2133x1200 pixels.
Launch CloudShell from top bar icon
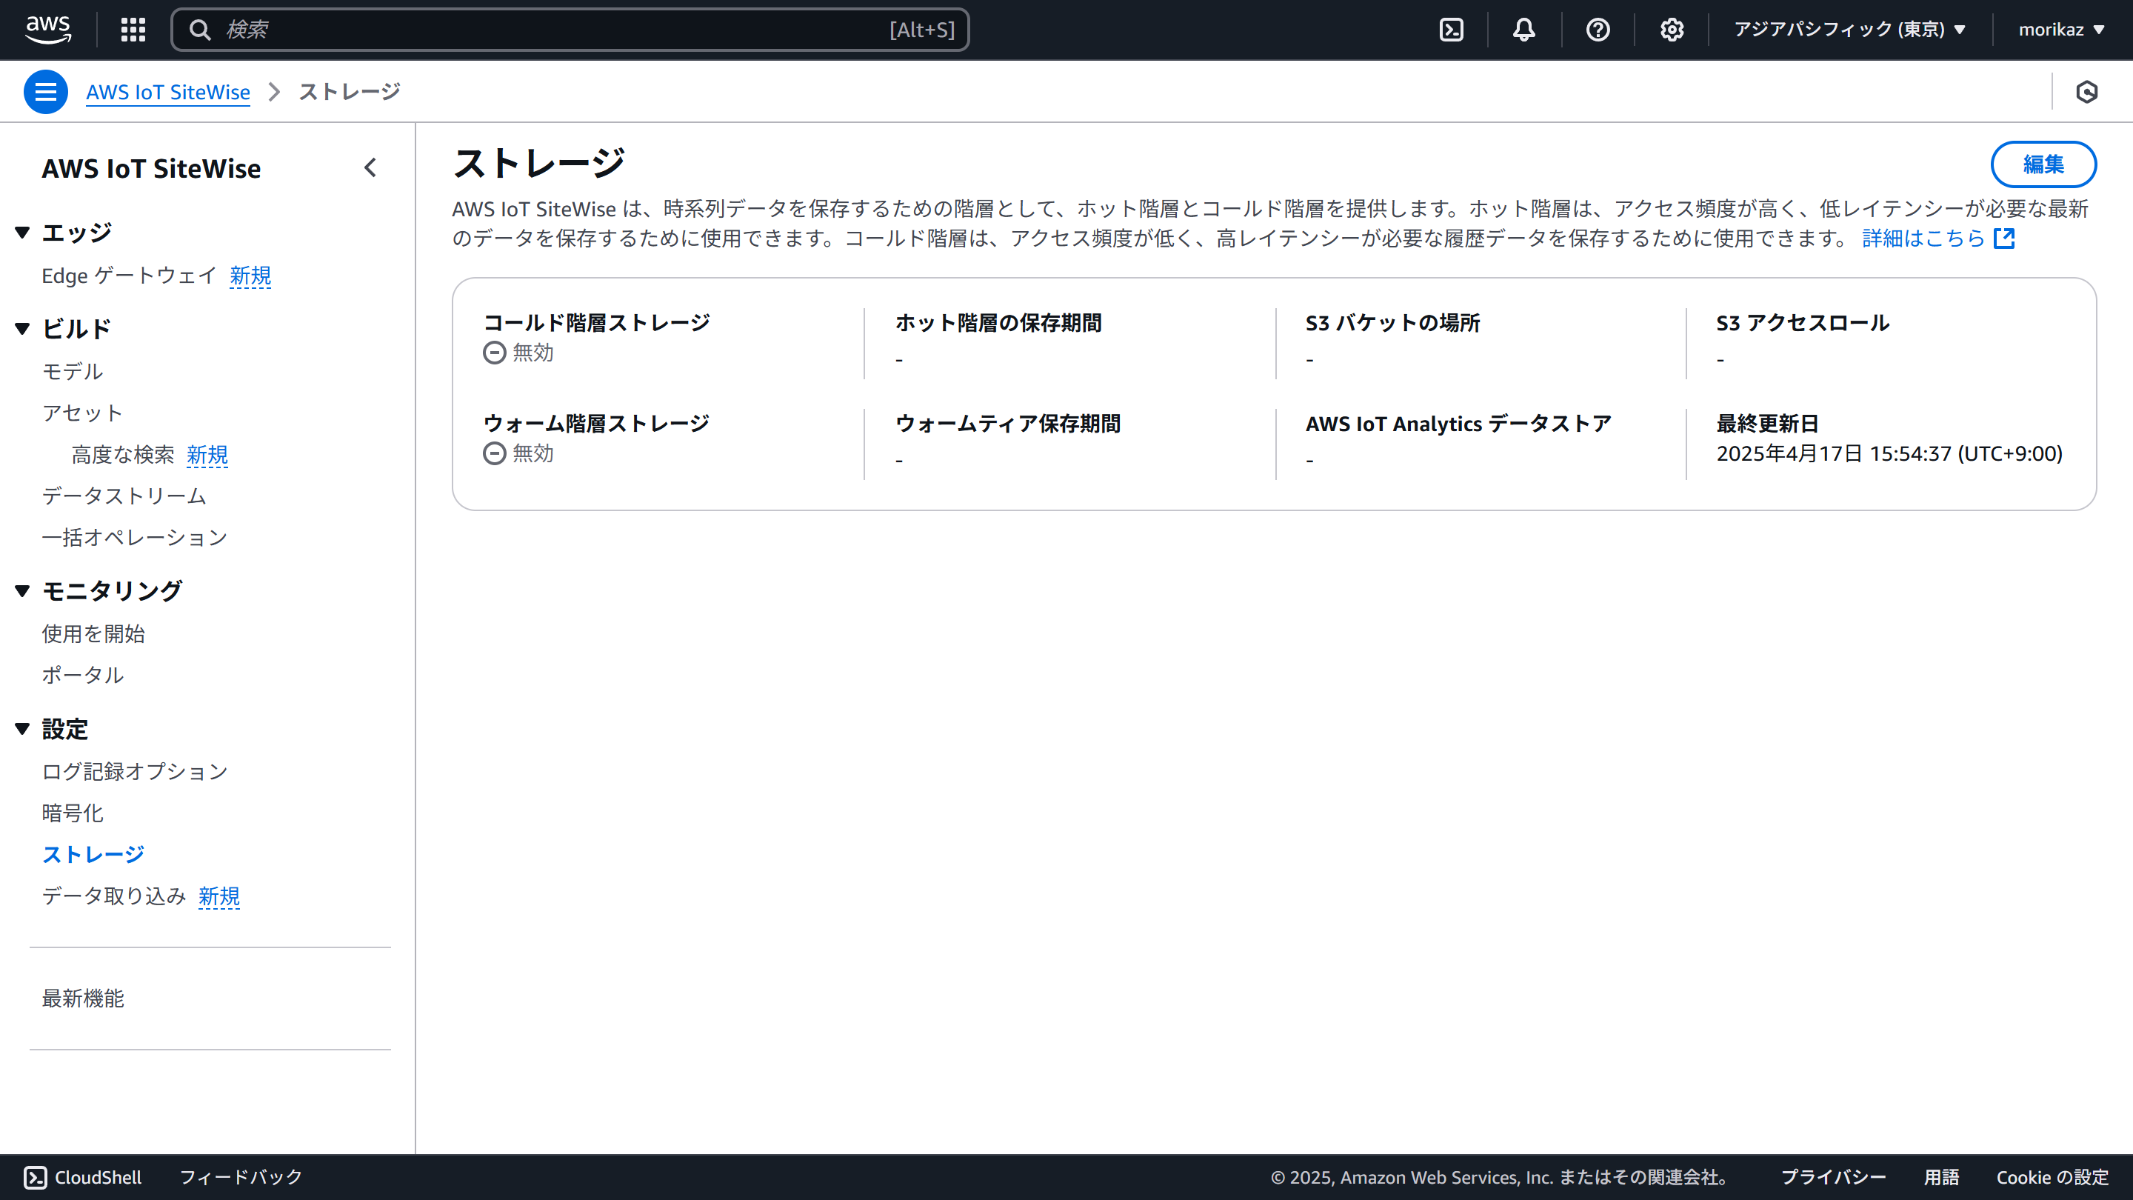[1451, 30]
